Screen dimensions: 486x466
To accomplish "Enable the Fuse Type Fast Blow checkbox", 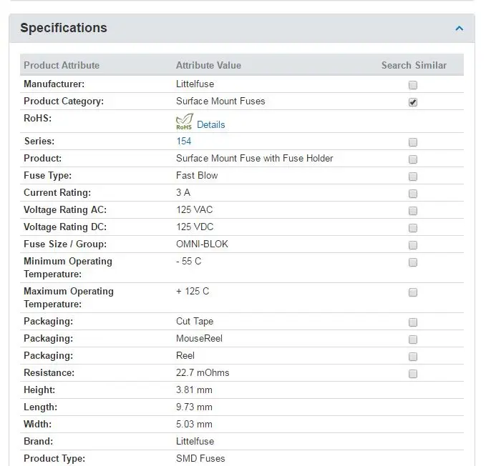I will (x=413, y=177).
